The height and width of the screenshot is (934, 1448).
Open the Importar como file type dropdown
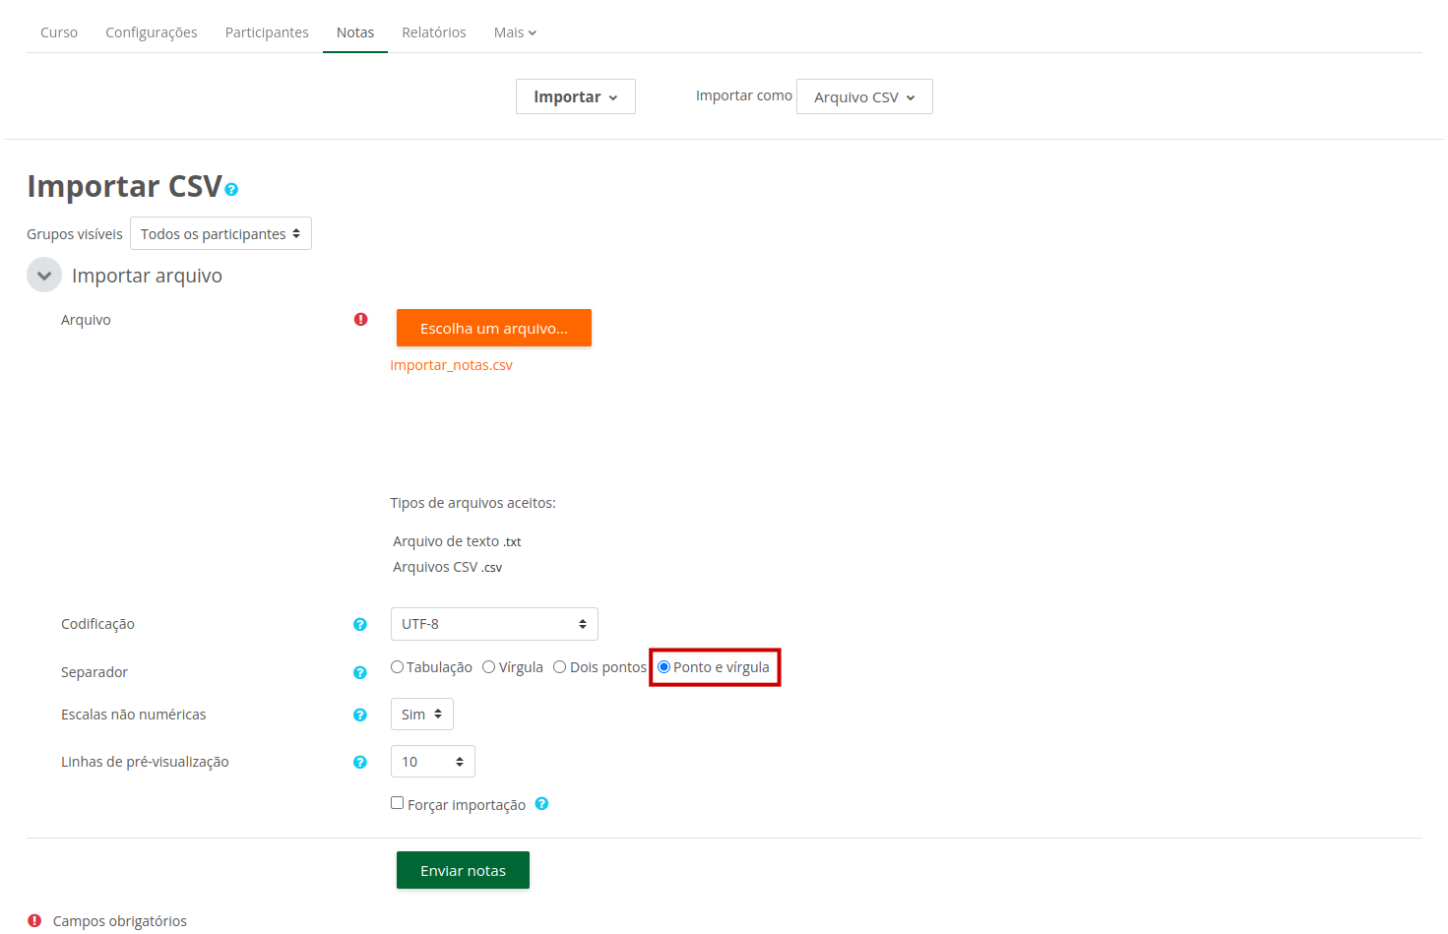tap(863, 96)
